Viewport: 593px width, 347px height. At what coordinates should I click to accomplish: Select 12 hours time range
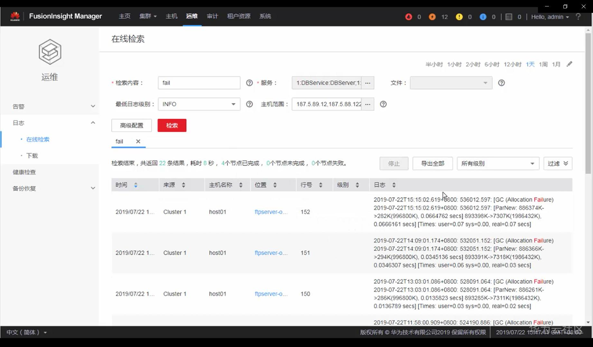tap(513, 64)
